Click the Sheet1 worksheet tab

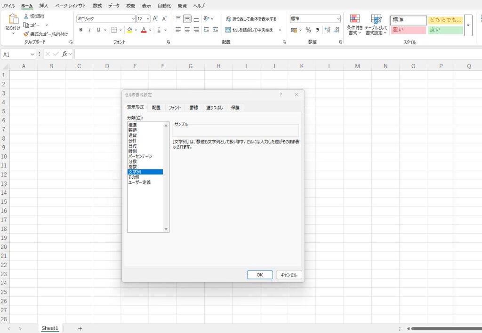(50, 328)
